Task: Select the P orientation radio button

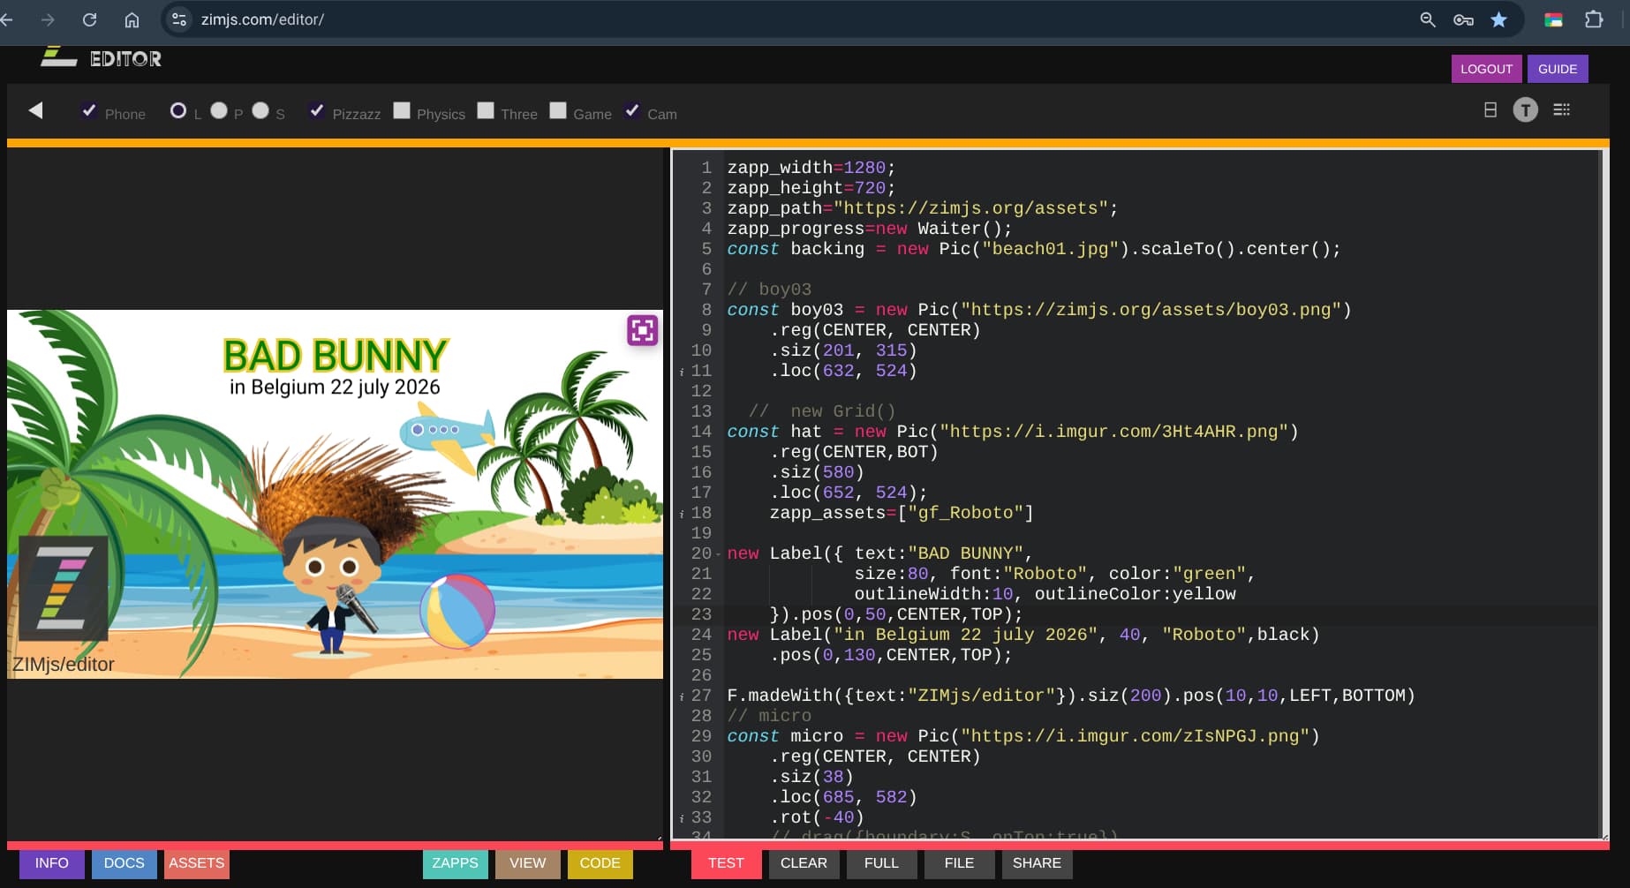Action: (x=219, y=110)
